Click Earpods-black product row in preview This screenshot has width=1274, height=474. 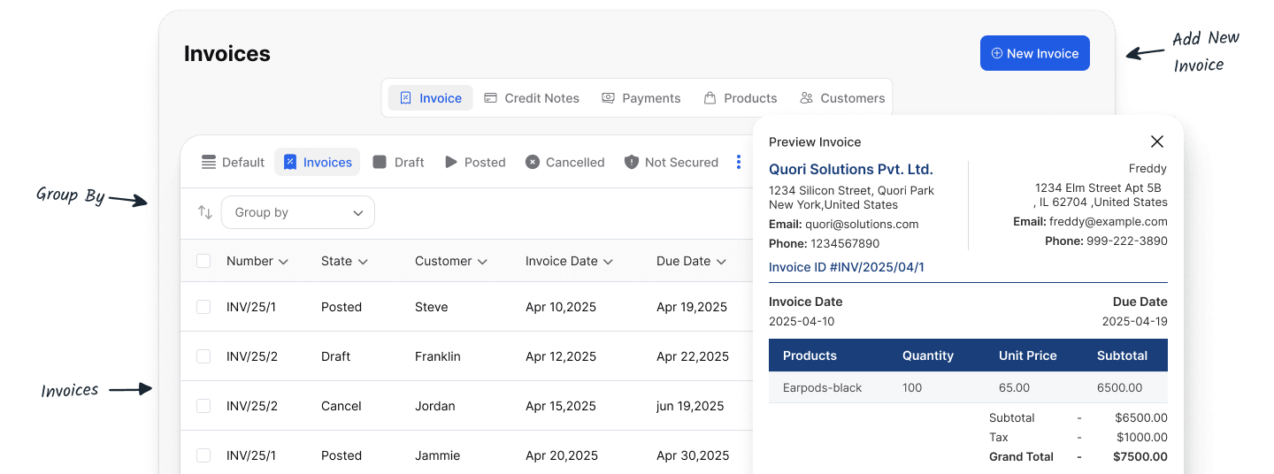968,387
